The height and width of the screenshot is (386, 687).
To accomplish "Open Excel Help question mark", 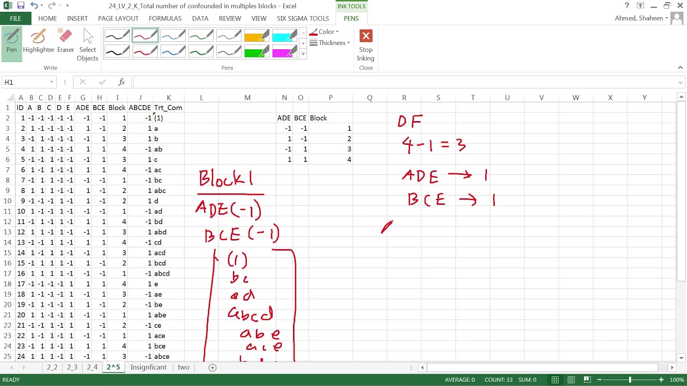I will [627, 6].
